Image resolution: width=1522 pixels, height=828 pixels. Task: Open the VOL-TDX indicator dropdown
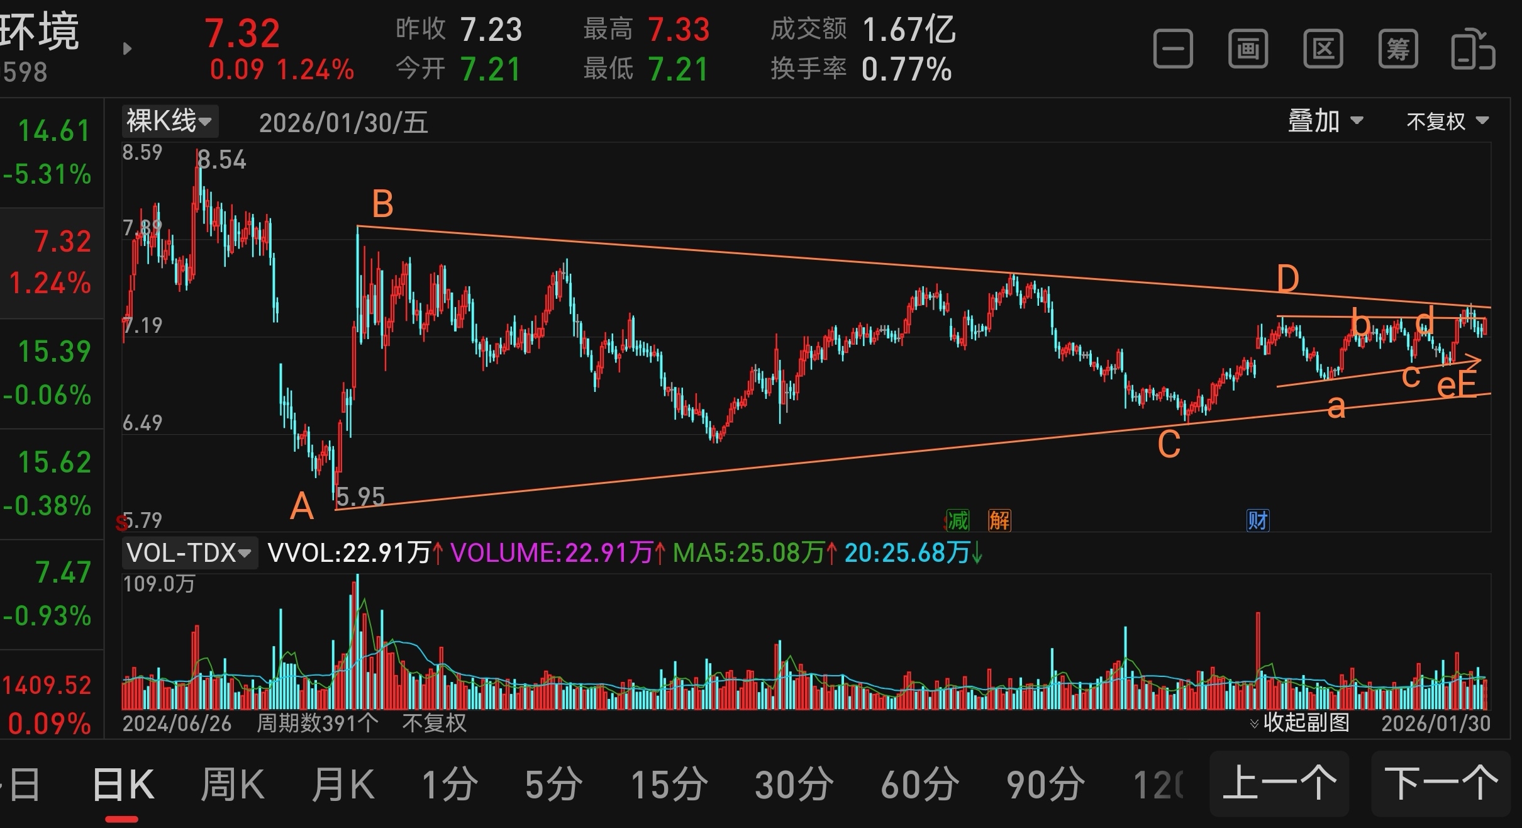[189, 553]
